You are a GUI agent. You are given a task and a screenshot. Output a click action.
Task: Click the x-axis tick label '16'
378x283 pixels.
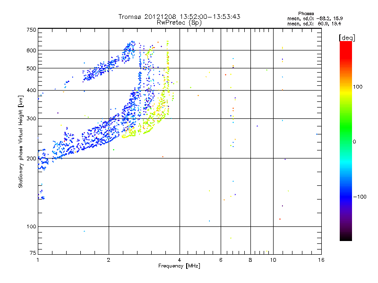tap(321, 260)
